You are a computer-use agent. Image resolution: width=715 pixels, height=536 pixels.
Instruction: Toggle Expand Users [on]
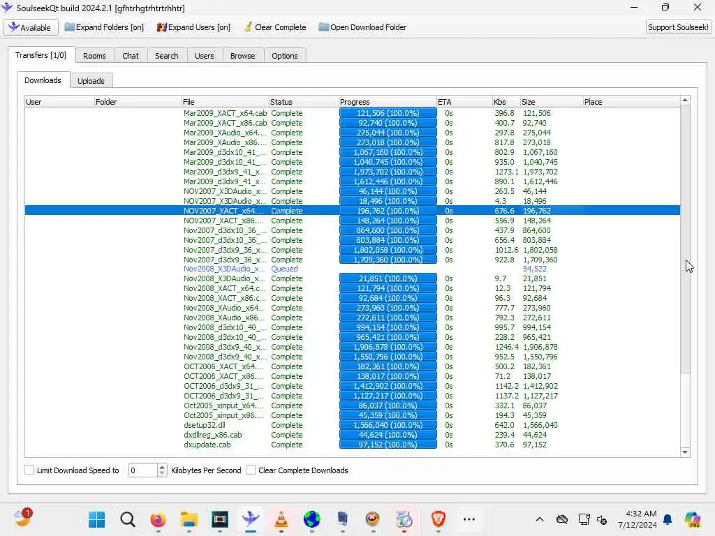[x=193, y=27]
